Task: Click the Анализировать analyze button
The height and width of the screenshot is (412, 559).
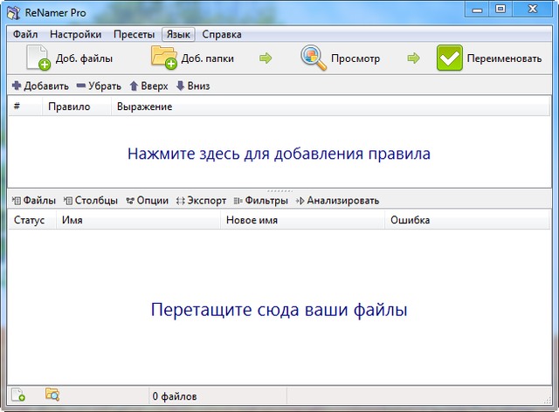Action: [x=337, y=201]
